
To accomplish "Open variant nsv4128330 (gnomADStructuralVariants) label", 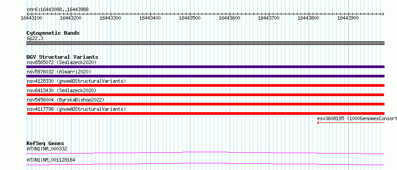I will tap(76, 81).
